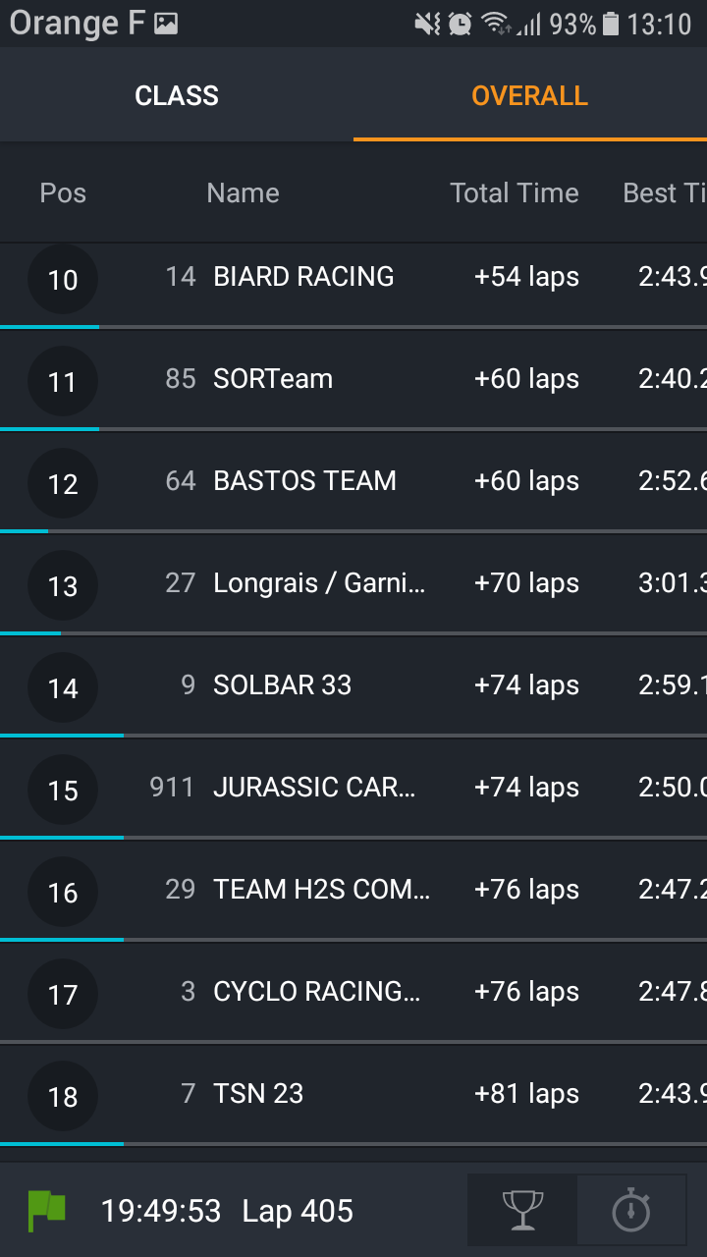
Task: Tap the position 14 circle badge
Action: [x=63, y=688]
